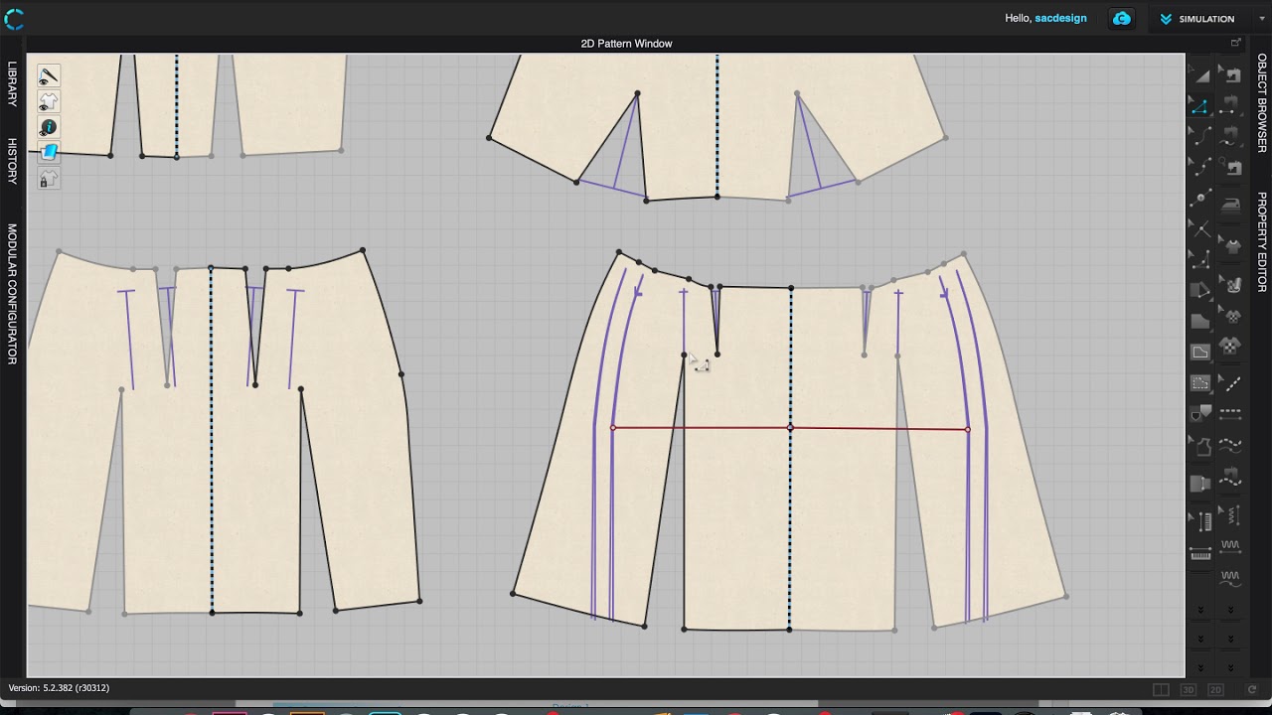1272x715 pixels.
Task: Select the Transform Pattern arrow tool
Action: 1200,75
